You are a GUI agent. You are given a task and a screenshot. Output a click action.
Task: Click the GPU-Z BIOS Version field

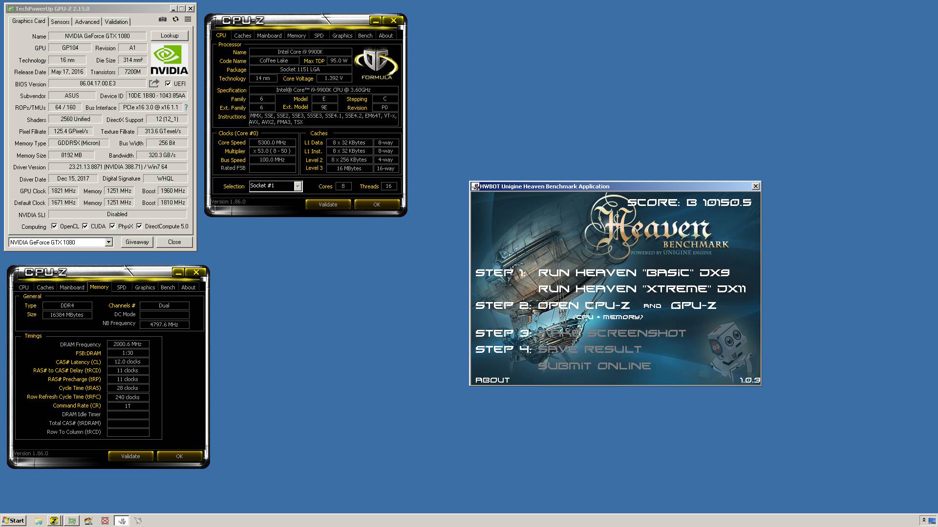click(x=98, y=83)
